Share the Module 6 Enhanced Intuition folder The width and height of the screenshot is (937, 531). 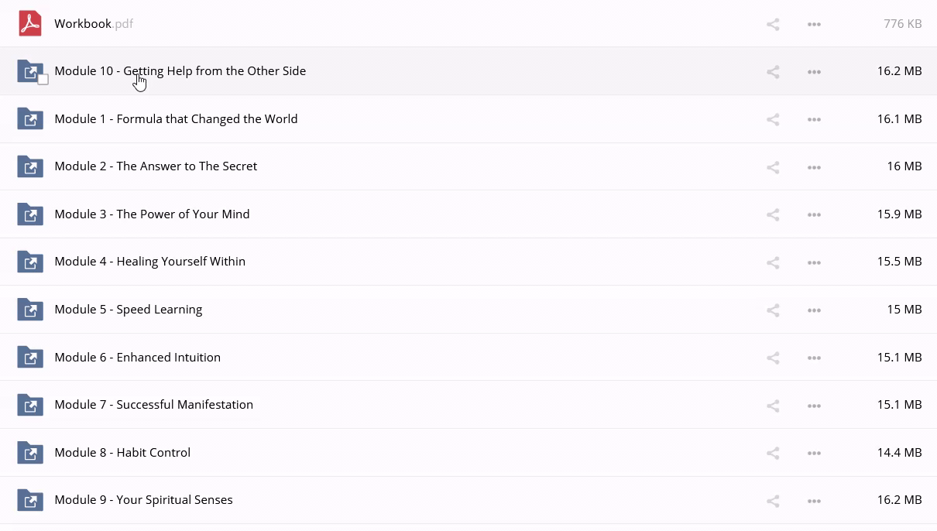773,358
